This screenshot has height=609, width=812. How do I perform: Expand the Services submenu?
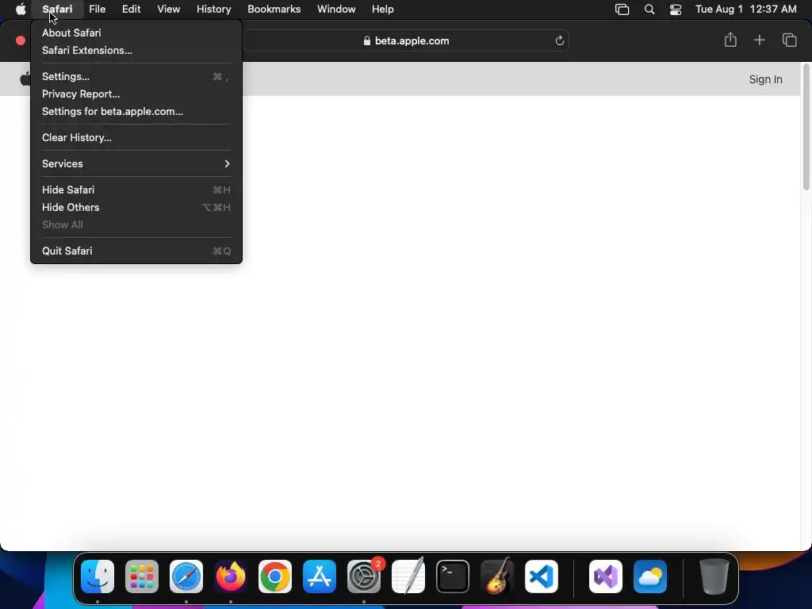(x=136, y=163)
